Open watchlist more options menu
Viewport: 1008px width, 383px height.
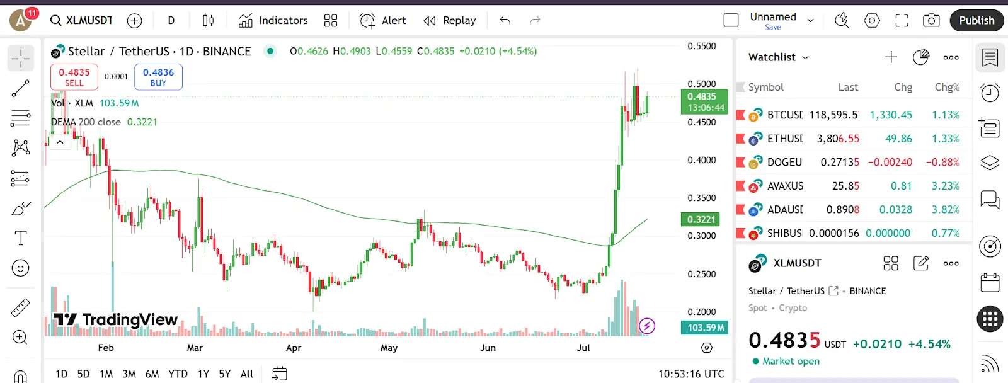[951, 57]
